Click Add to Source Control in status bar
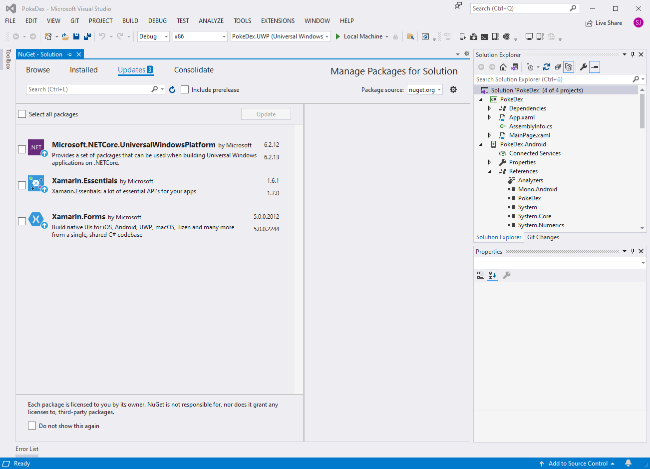 (578, 464)
